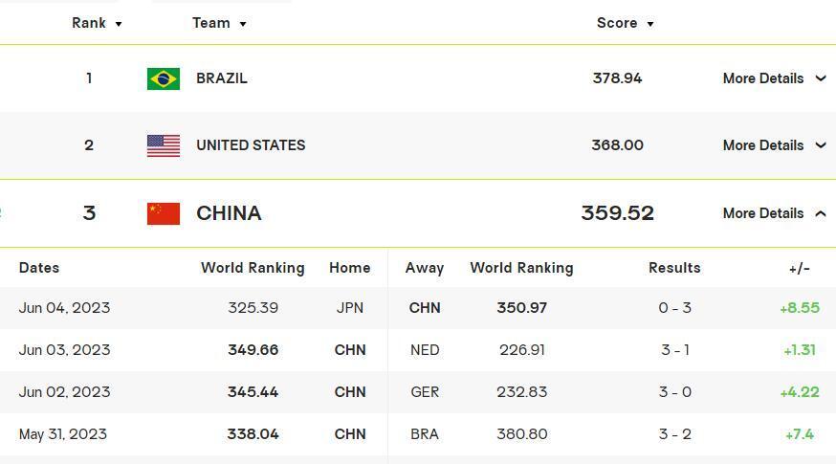Select the Jun 04, 2023 match row date
Viewport: 836px width, 464px height.
coord(64,308)
